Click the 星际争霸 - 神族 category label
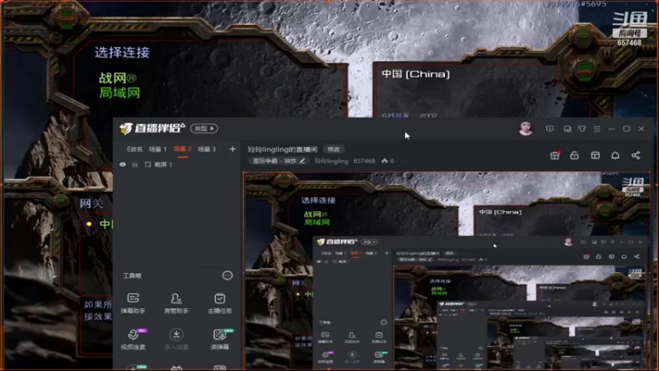 (x=274, y=161)
